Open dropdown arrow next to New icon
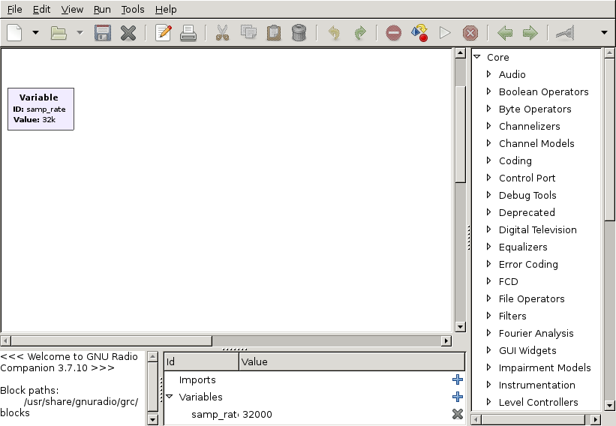The width and height of the screenshot is (616, 426). 35,33
